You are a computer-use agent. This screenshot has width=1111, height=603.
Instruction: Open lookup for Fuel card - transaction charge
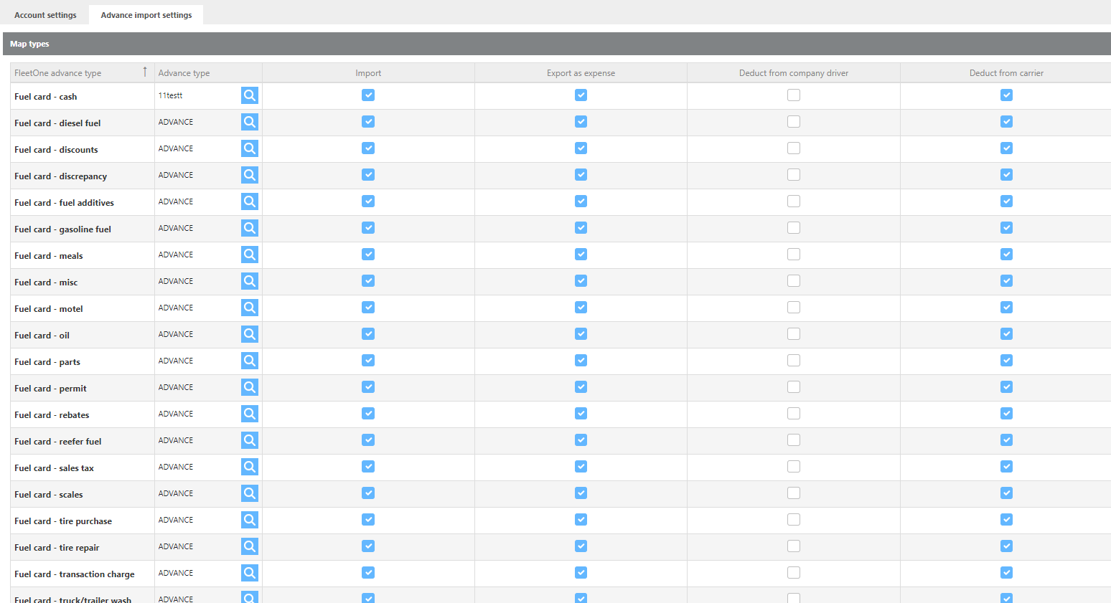point(249,573)
